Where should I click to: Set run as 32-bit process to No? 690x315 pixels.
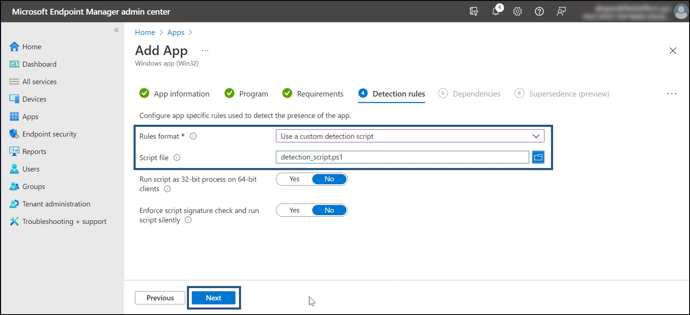point(330,179)
